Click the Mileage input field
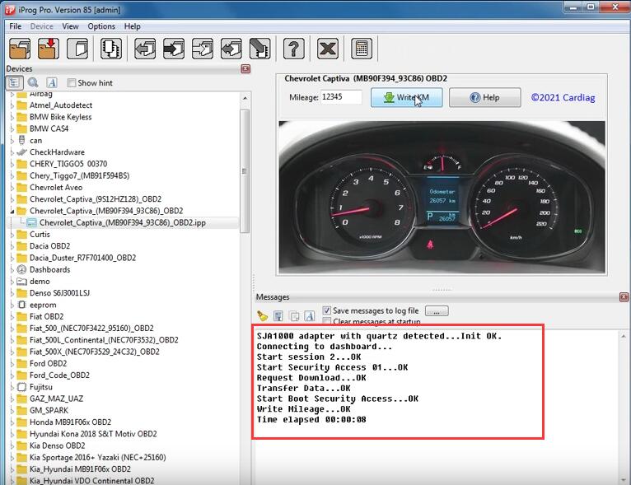Viewport: 631px width, 485px height. (341, 97)
